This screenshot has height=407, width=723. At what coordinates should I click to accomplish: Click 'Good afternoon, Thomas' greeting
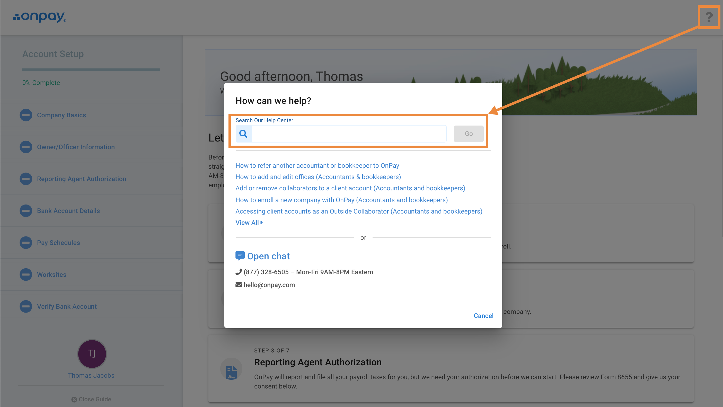click(x=291, y=76)
